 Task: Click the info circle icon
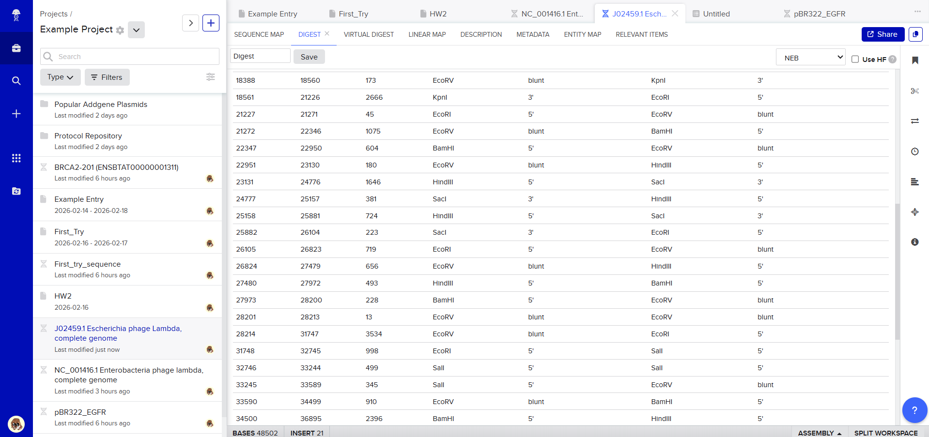coord(914,242)
